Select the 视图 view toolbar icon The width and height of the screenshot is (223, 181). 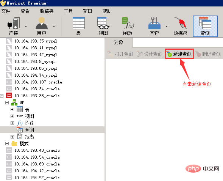(x=103, y=26)
